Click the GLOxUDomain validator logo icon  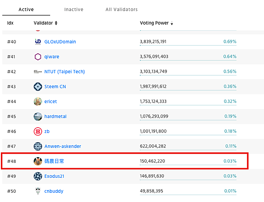(38, 41)
